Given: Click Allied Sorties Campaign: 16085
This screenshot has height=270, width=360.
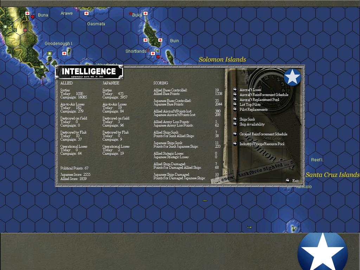Looking at the screenshot, I should coord(73,97).
